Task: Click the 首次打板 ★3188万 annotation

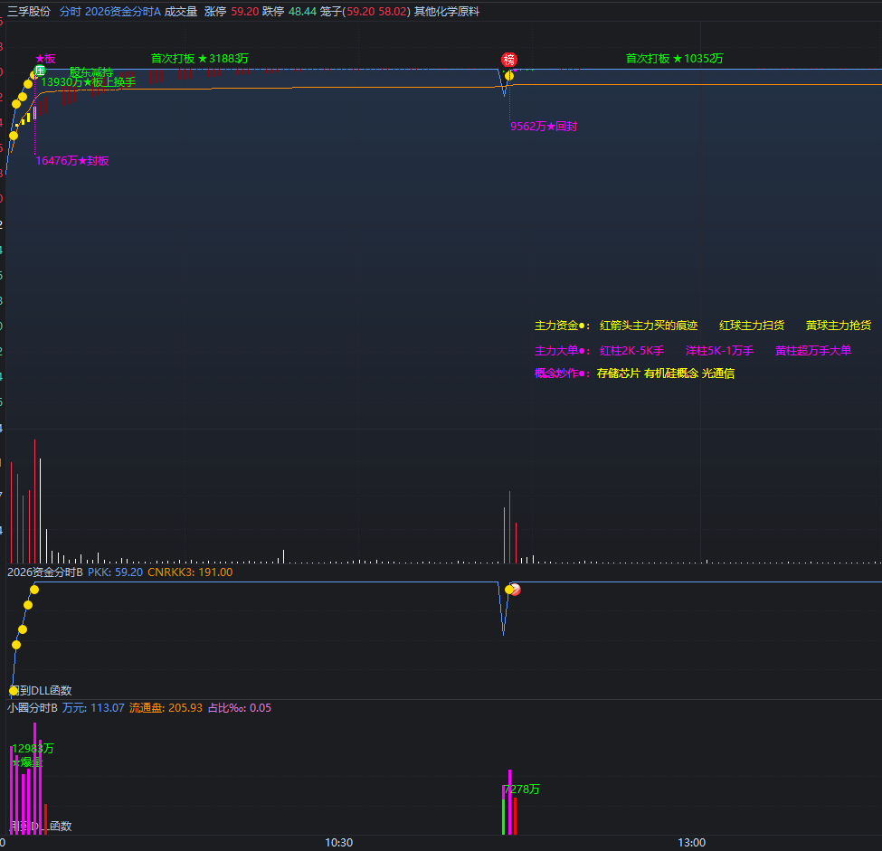Action: pos(200,59)
